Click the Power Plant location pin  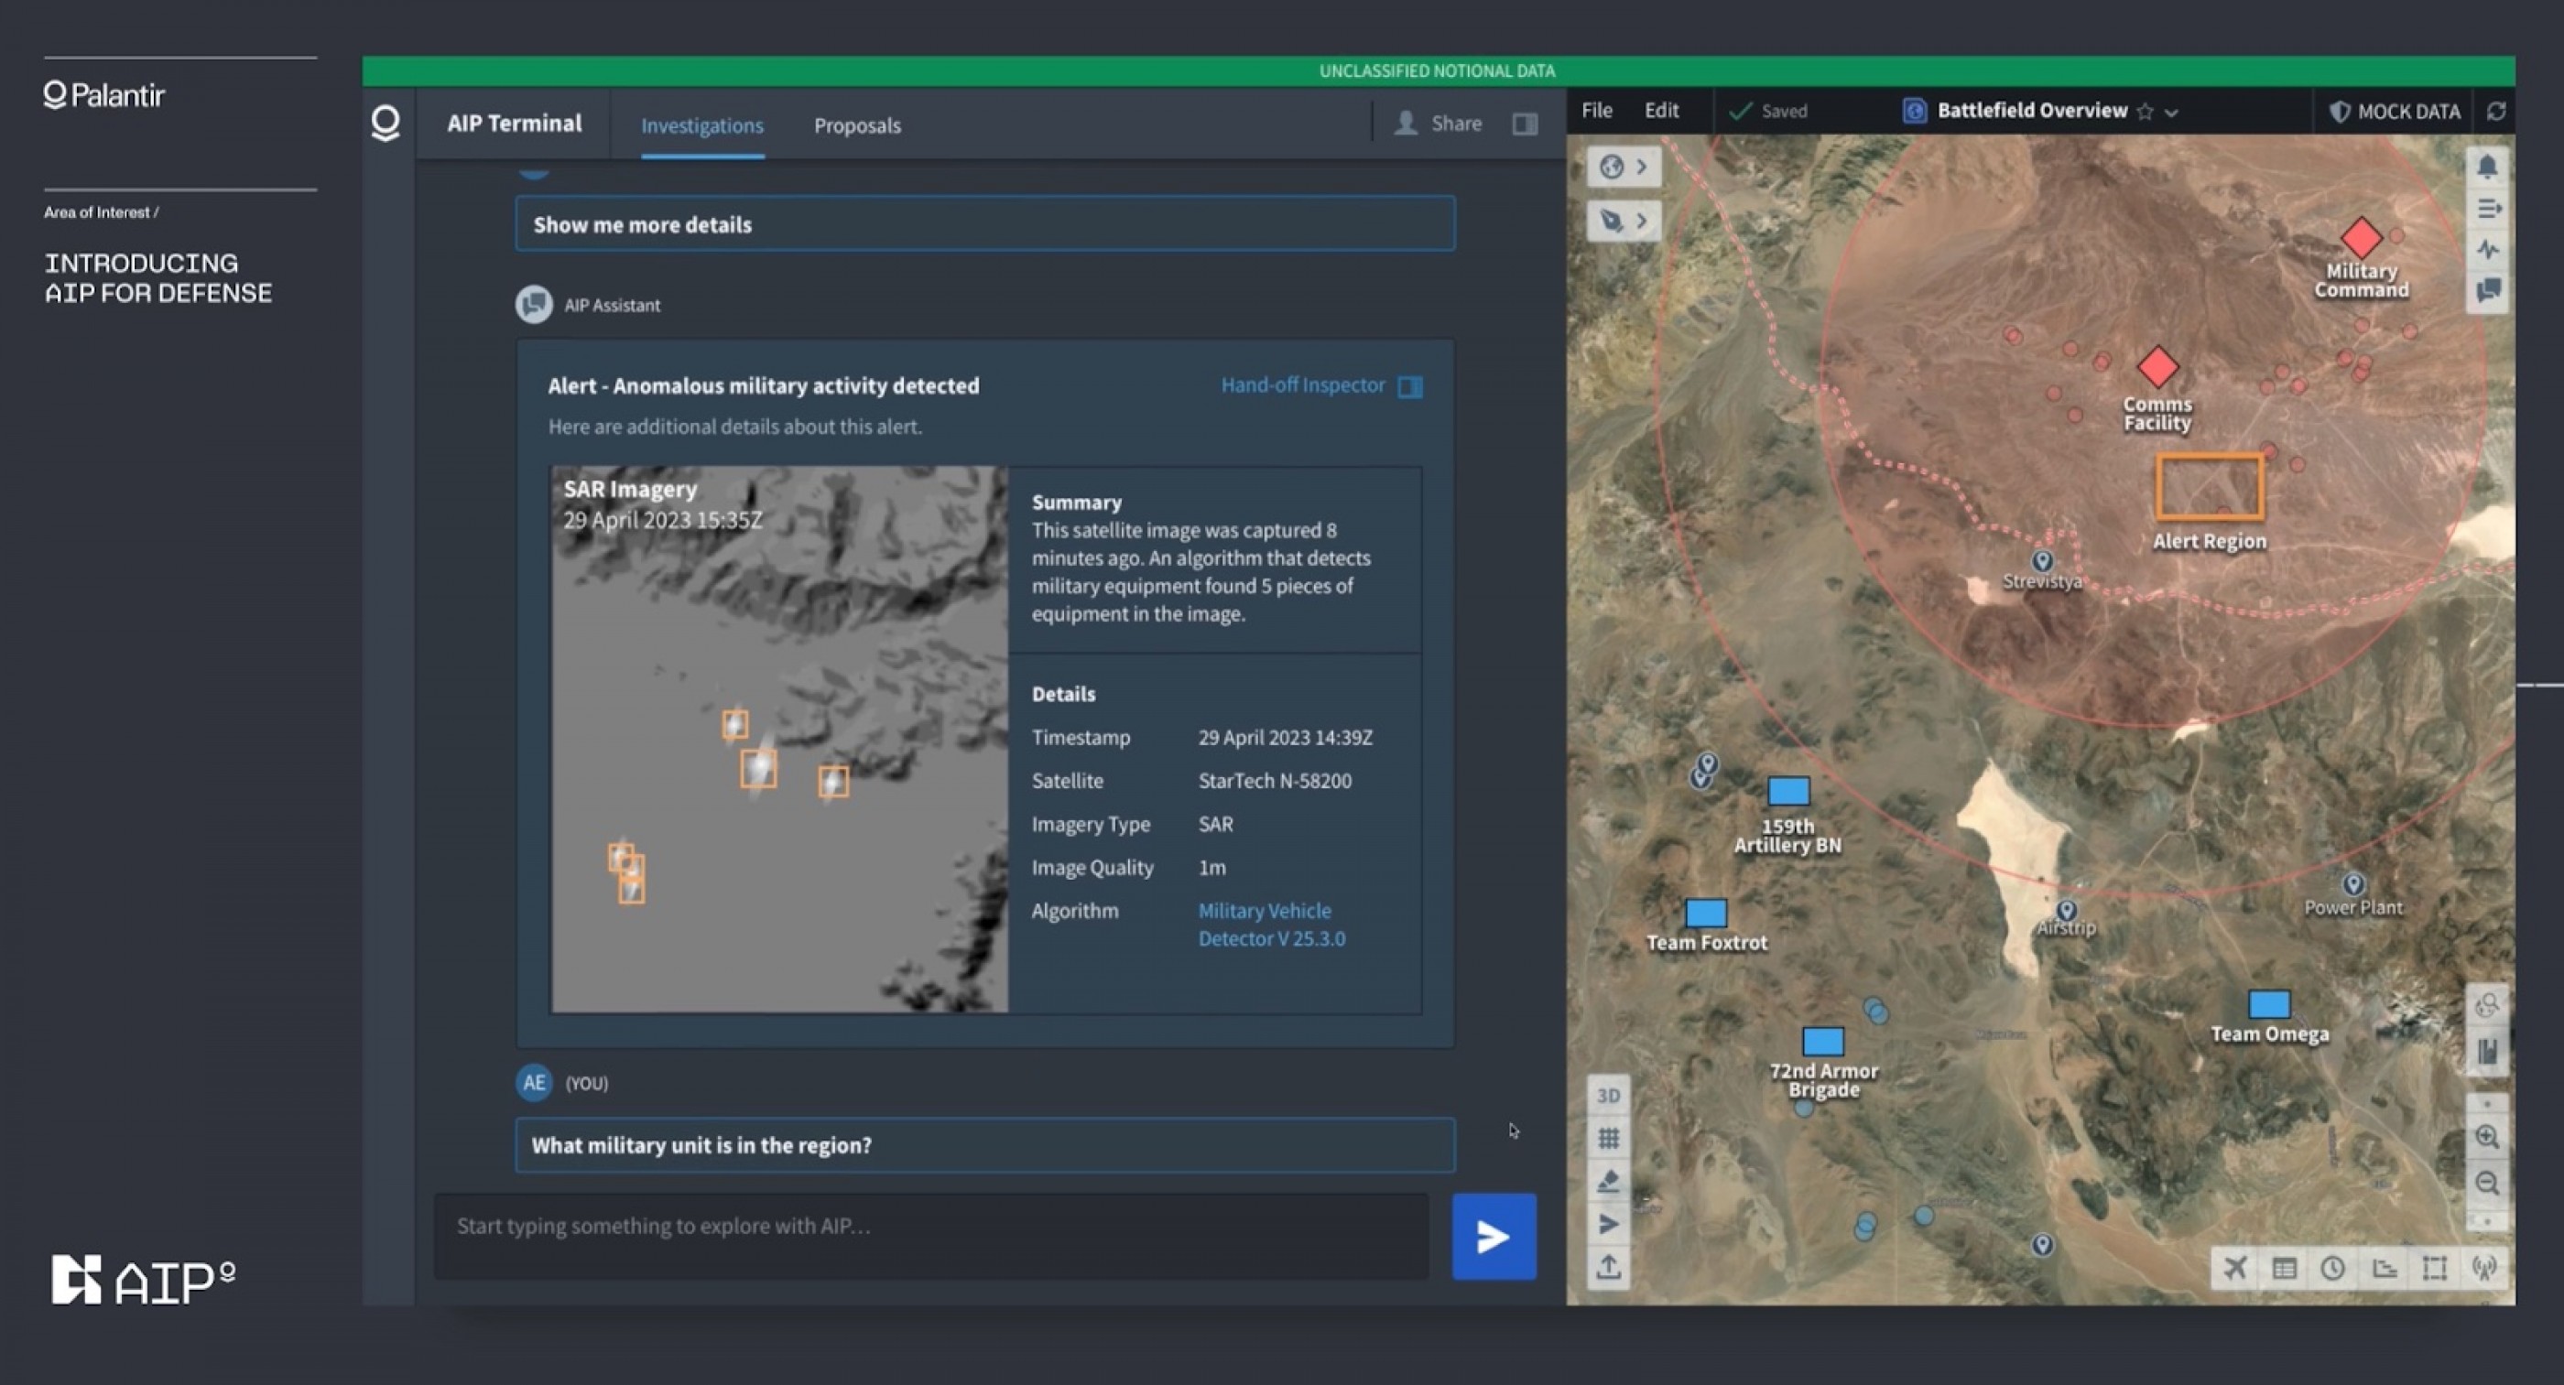pos(2353,883)
